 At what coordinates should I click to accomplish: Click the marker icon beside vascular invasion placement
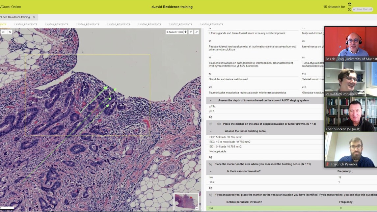210,195
